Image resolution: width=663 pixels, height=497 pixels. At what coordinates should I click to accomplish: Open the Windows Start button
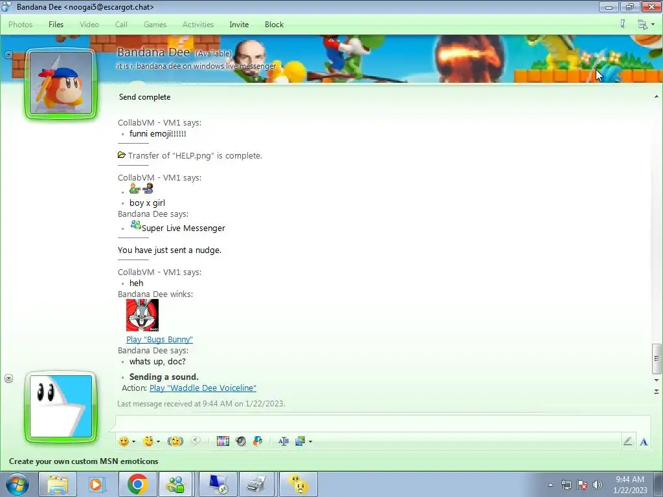pyautogui.click(x=17, y=484)
